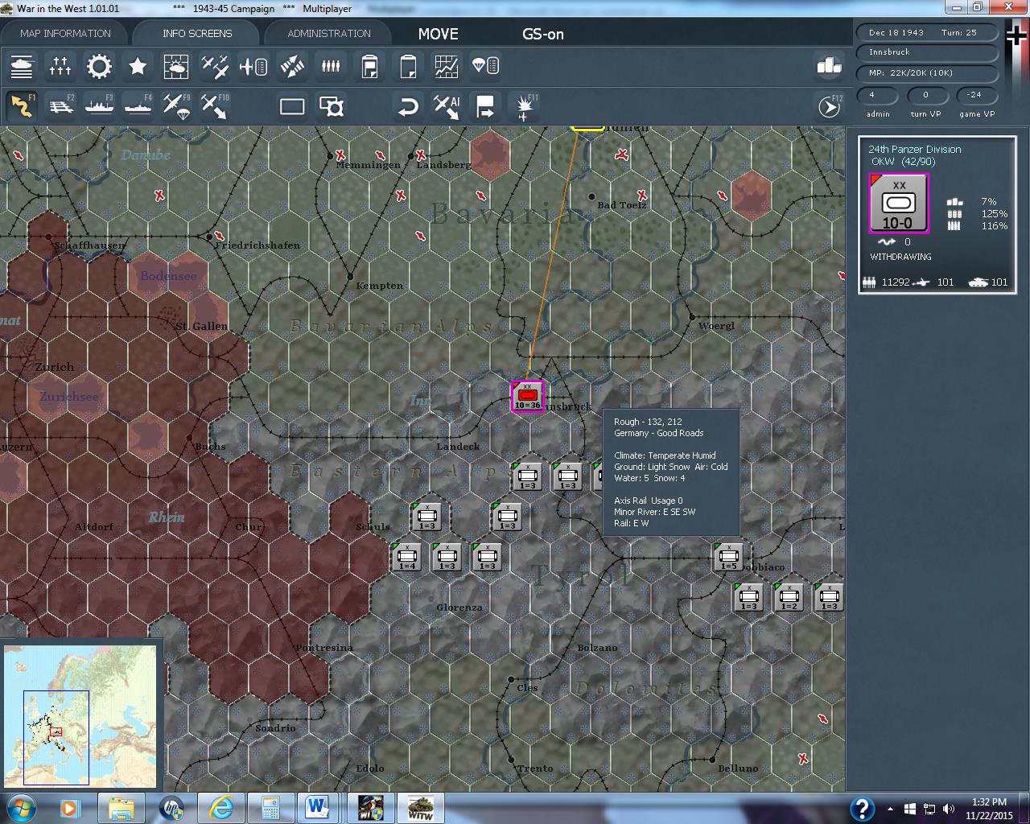Click the F11 air execution phase icon
The width and height of the screenshot is (1030, 824).
(x=525, y=106)
